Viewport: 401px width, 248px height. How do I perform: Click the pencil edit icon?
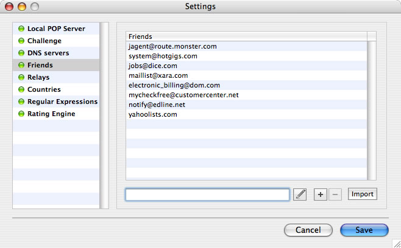point(300,195)
